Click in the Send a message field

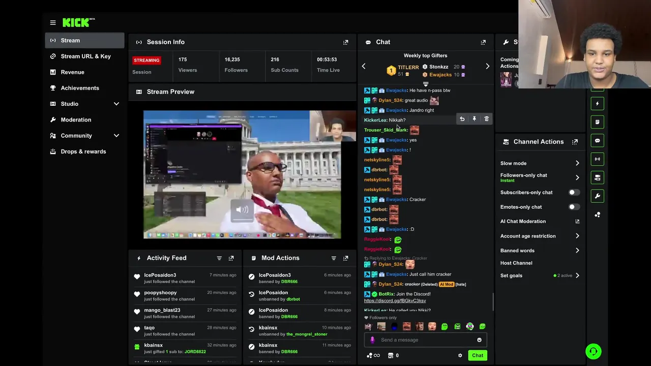point(425,340)
